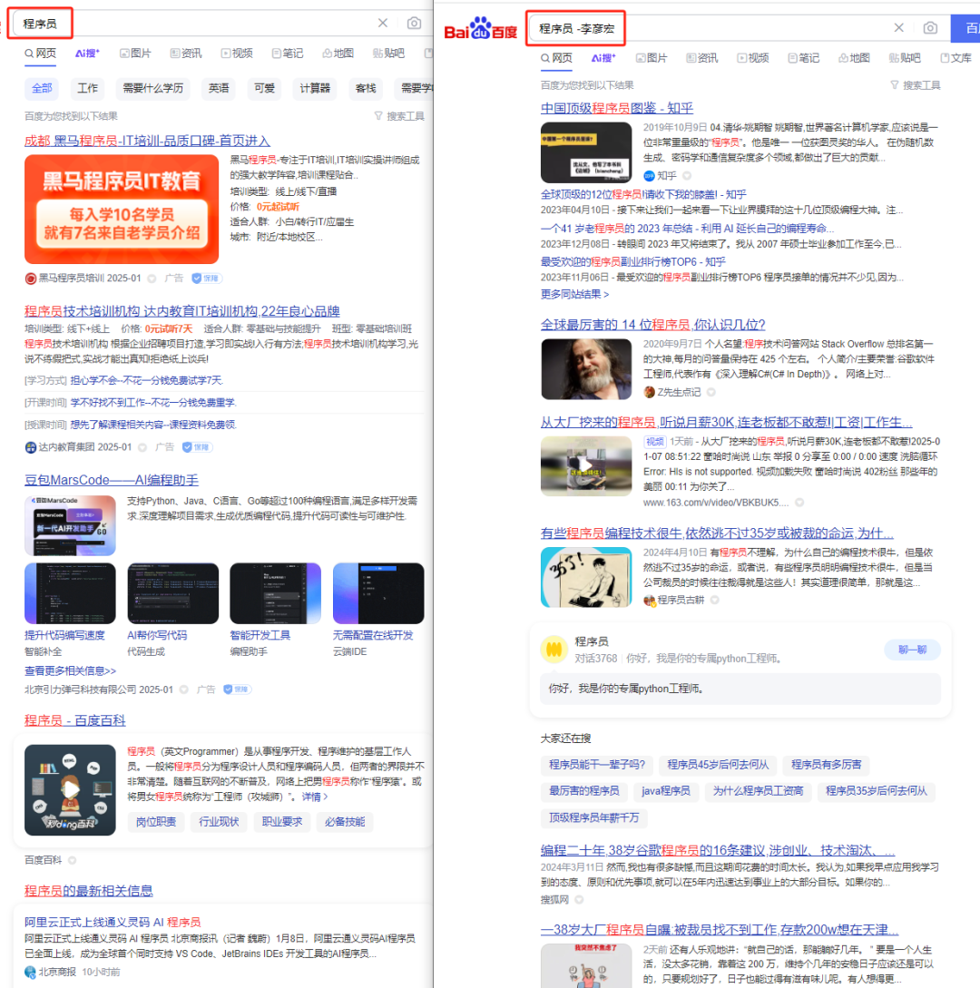Click related search 顶级程序员年薪千万
This screenshot has height=988, width=980.
pos(593,817)
